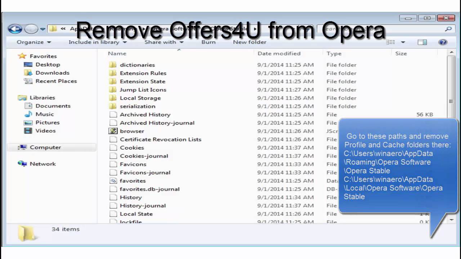Select the Favicons-journal file icon
The image size is (461, 259).
113,172
